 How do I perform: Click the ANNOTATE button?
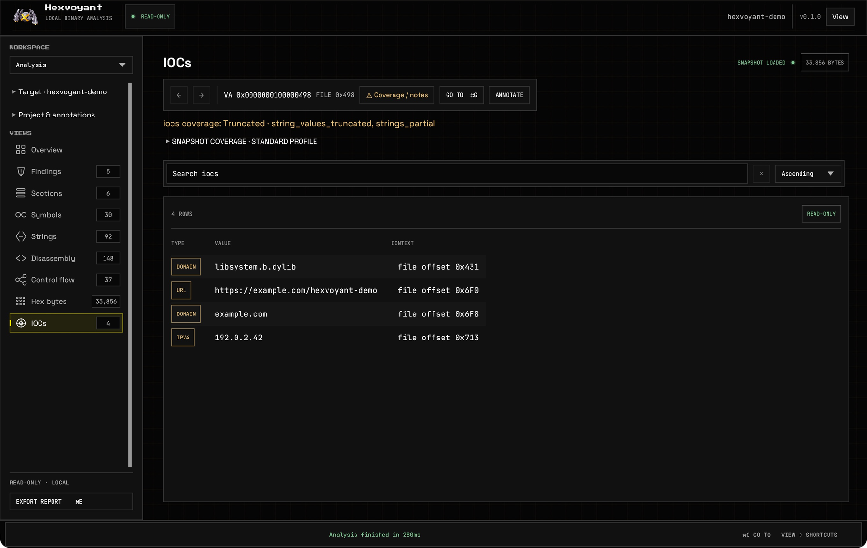point(509,95)
